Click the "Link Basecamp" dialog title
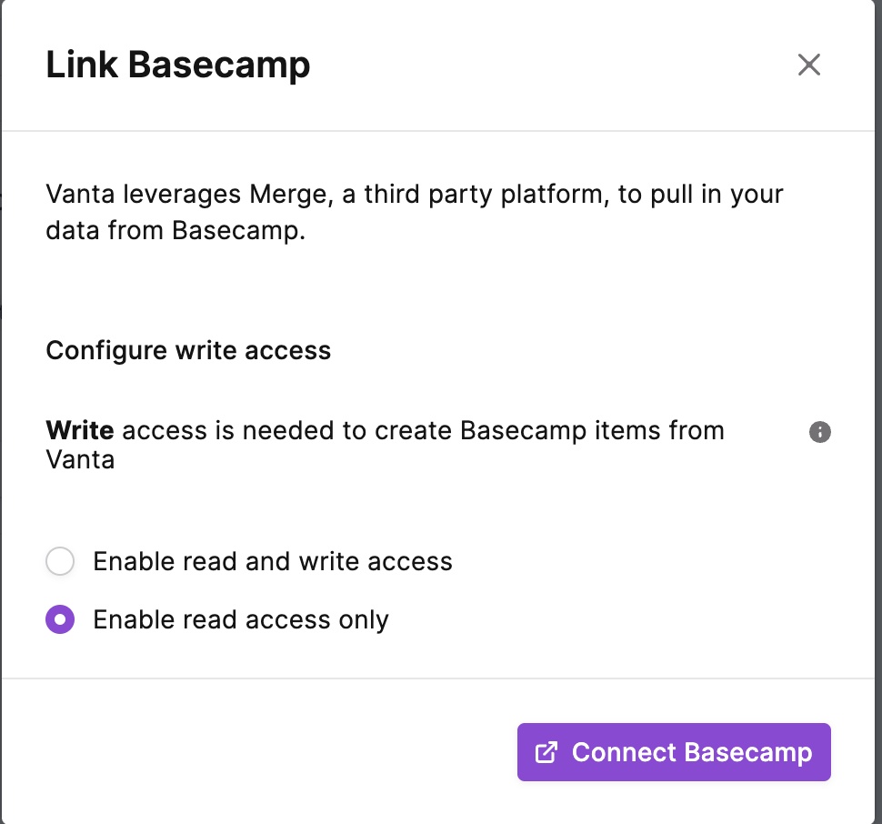This screenshot has height=824, width=882. pyautogui.click(x=177, y=65)
